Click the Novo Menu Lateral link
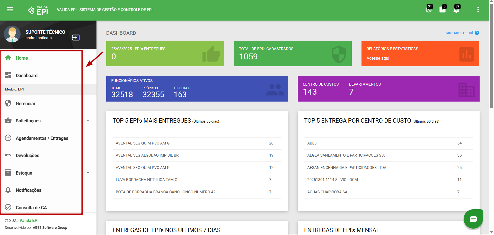The height and width of the screenshot is (235, 494). (459, 33)
